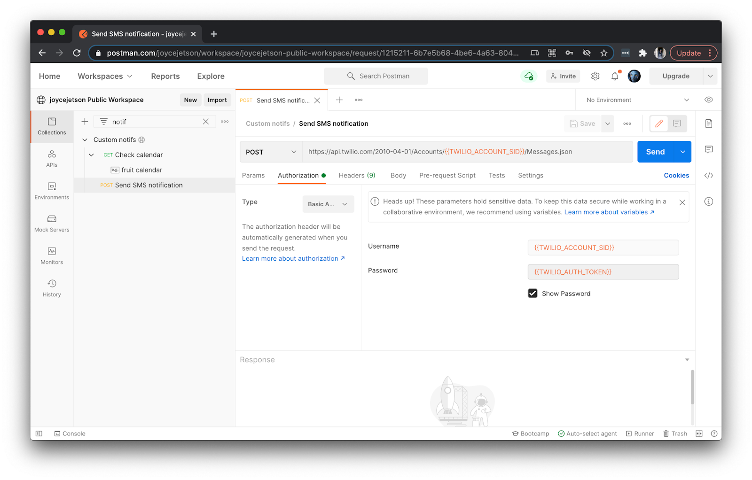Click the Username input field
752x480 pixels.
(603, 248)
